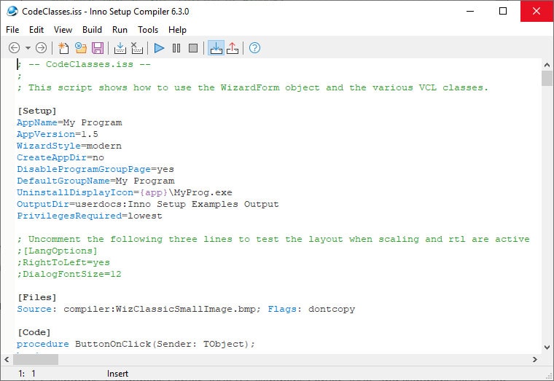Image resolution: width=554 pixels, height=381 pixels.
Task: Click the horizontal scrollbar right arrow
Action: (535, 359)
